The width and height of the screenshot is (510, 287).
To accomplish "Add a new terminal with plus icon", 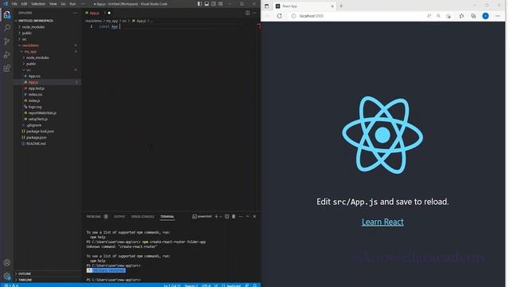I will [x=216, y=216].
